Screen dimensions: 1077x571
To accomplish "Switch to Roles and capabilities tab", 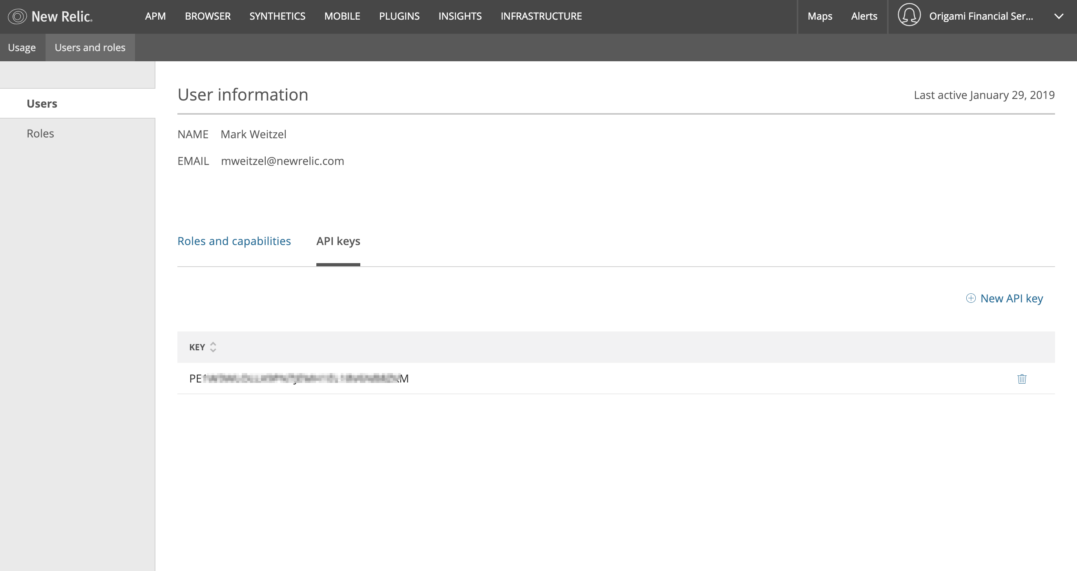I will click(x=234, y=241).
